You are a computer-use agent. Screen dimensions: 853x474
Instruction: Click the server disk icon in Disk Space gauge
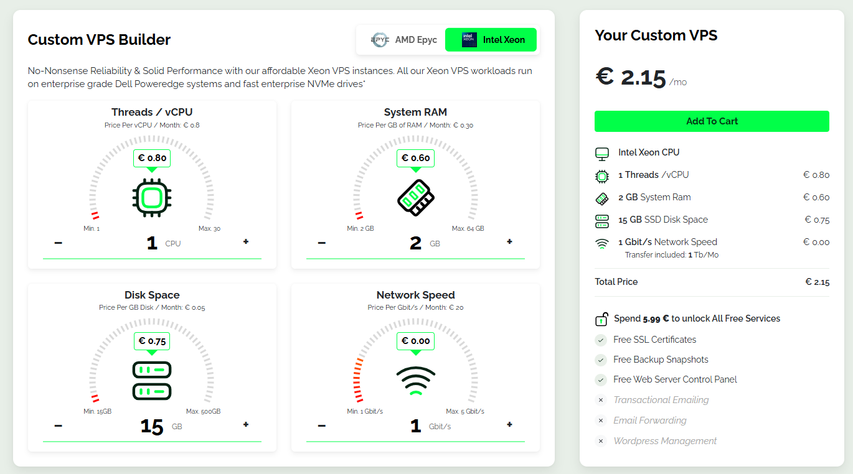(152, 381)
